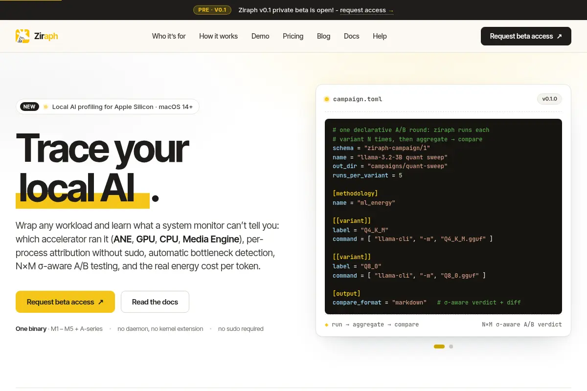This screenshot has height=391, width=587.
Task: Open the Help nav link
Action: pos(380,36)
